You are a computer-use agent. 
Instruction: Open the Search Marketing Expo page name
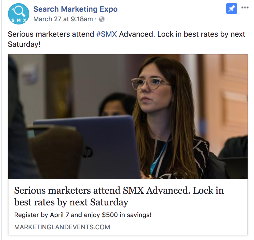click(x=76, y=9)
